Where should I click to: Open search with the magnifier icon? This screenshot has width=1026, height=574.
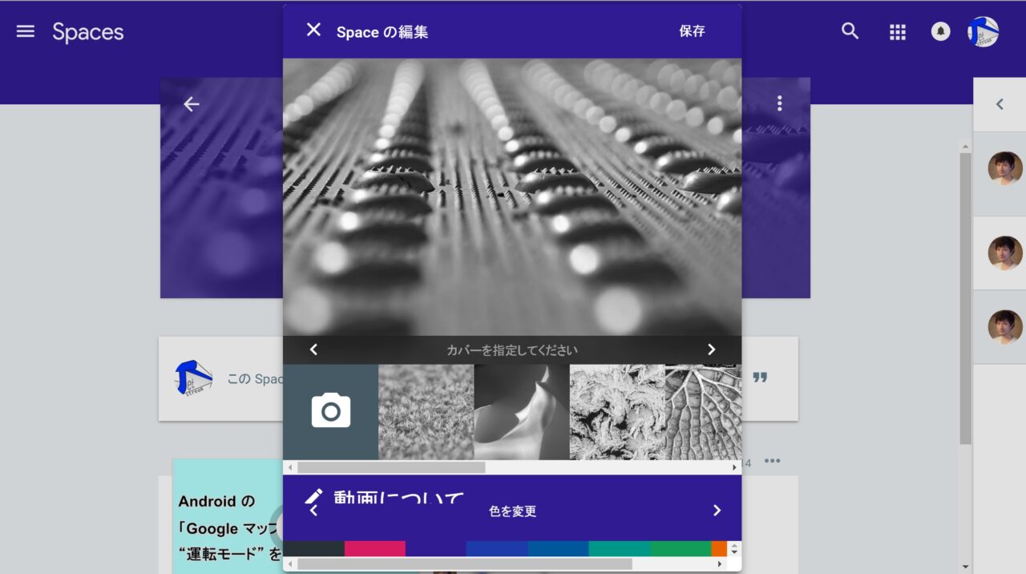[x=850, y=31]
